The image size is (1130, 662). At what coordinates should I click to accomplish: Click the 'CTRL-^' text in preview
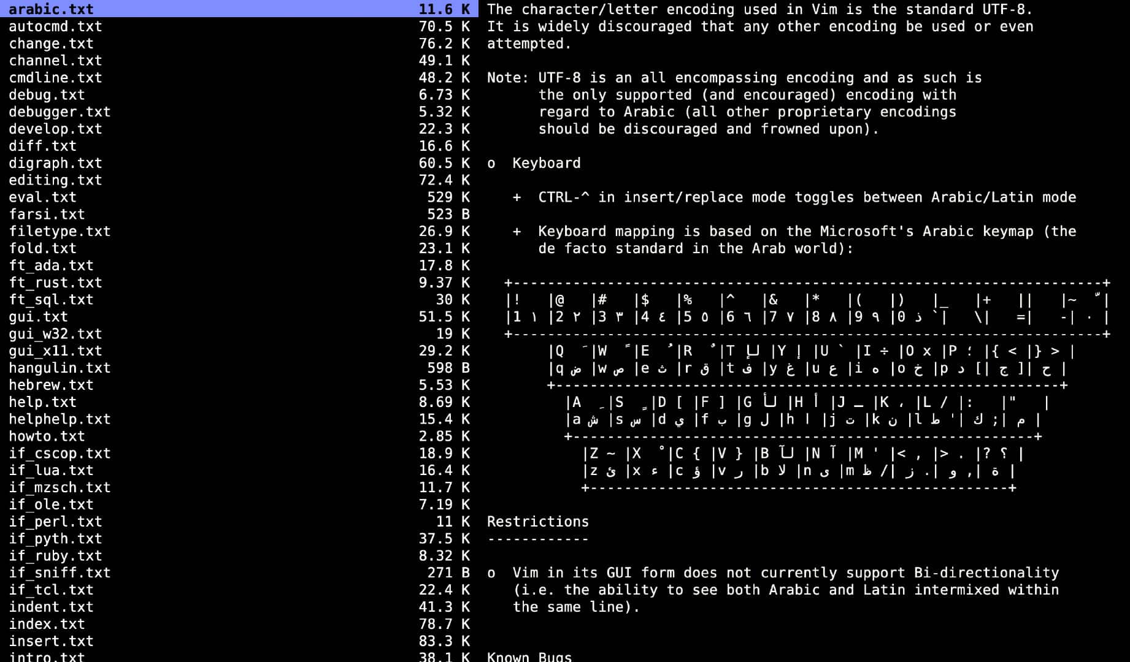[564, 197]
